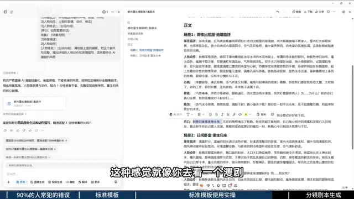Add a comment on selected text
Image resolution: width=354 pixels, height=199 pixels.
pyautogui.click(x=273, y=114)
